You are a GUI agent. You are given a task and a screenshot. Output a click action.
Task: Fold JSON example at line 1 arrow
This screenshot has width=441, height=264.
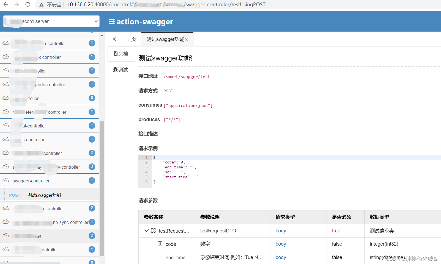150,157
